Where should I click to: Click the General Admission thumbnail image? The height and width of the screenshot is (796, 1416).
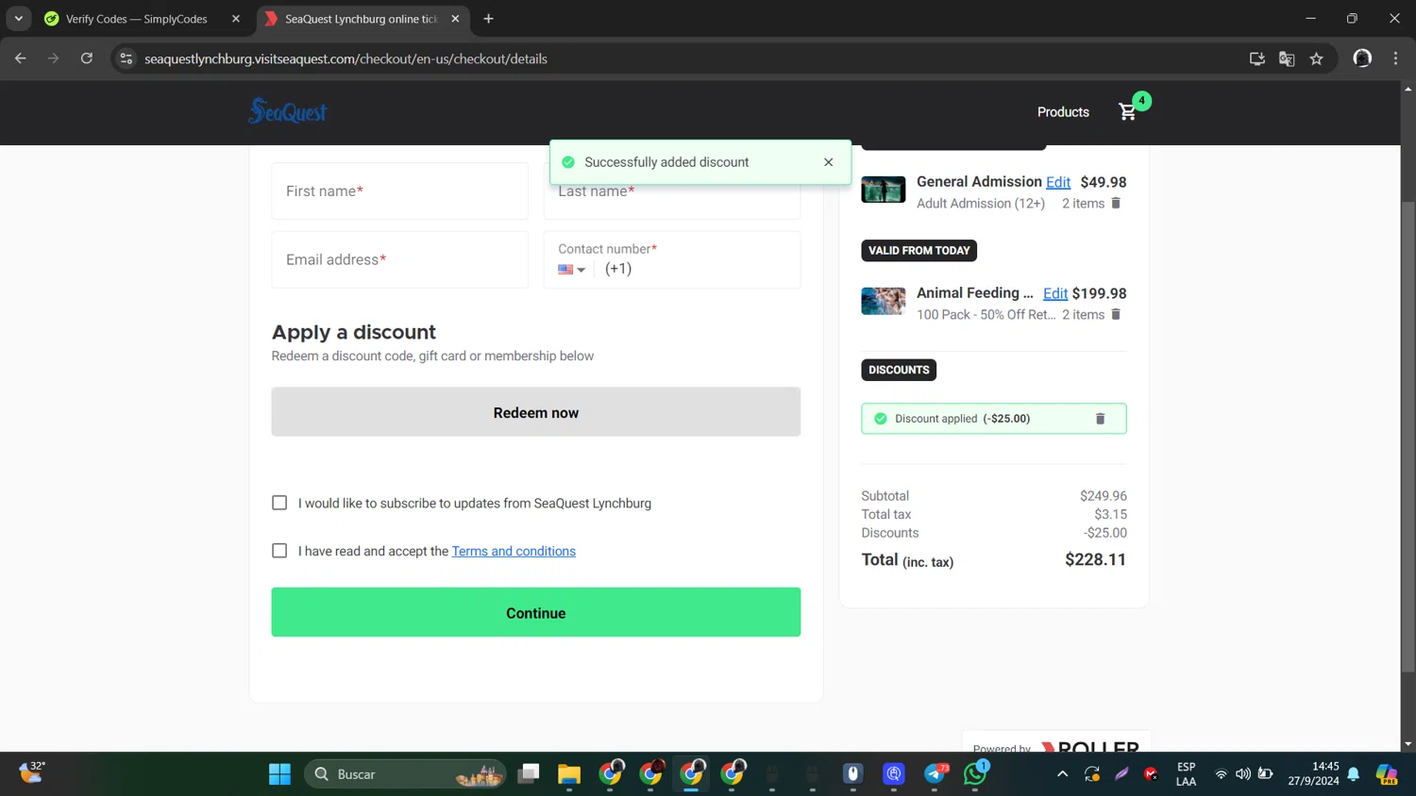pos(883,191)
